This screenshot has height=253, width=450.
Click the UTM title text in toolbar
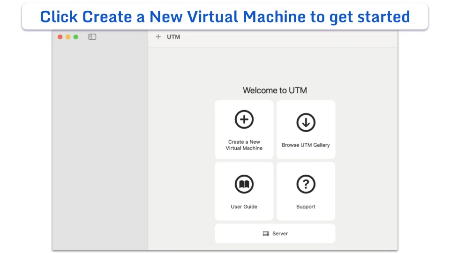click(x=173, y=37)
